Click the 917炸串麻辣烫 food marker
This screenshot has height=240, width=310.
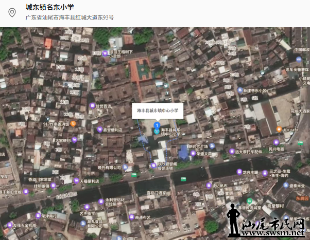[x=74, y=124]
